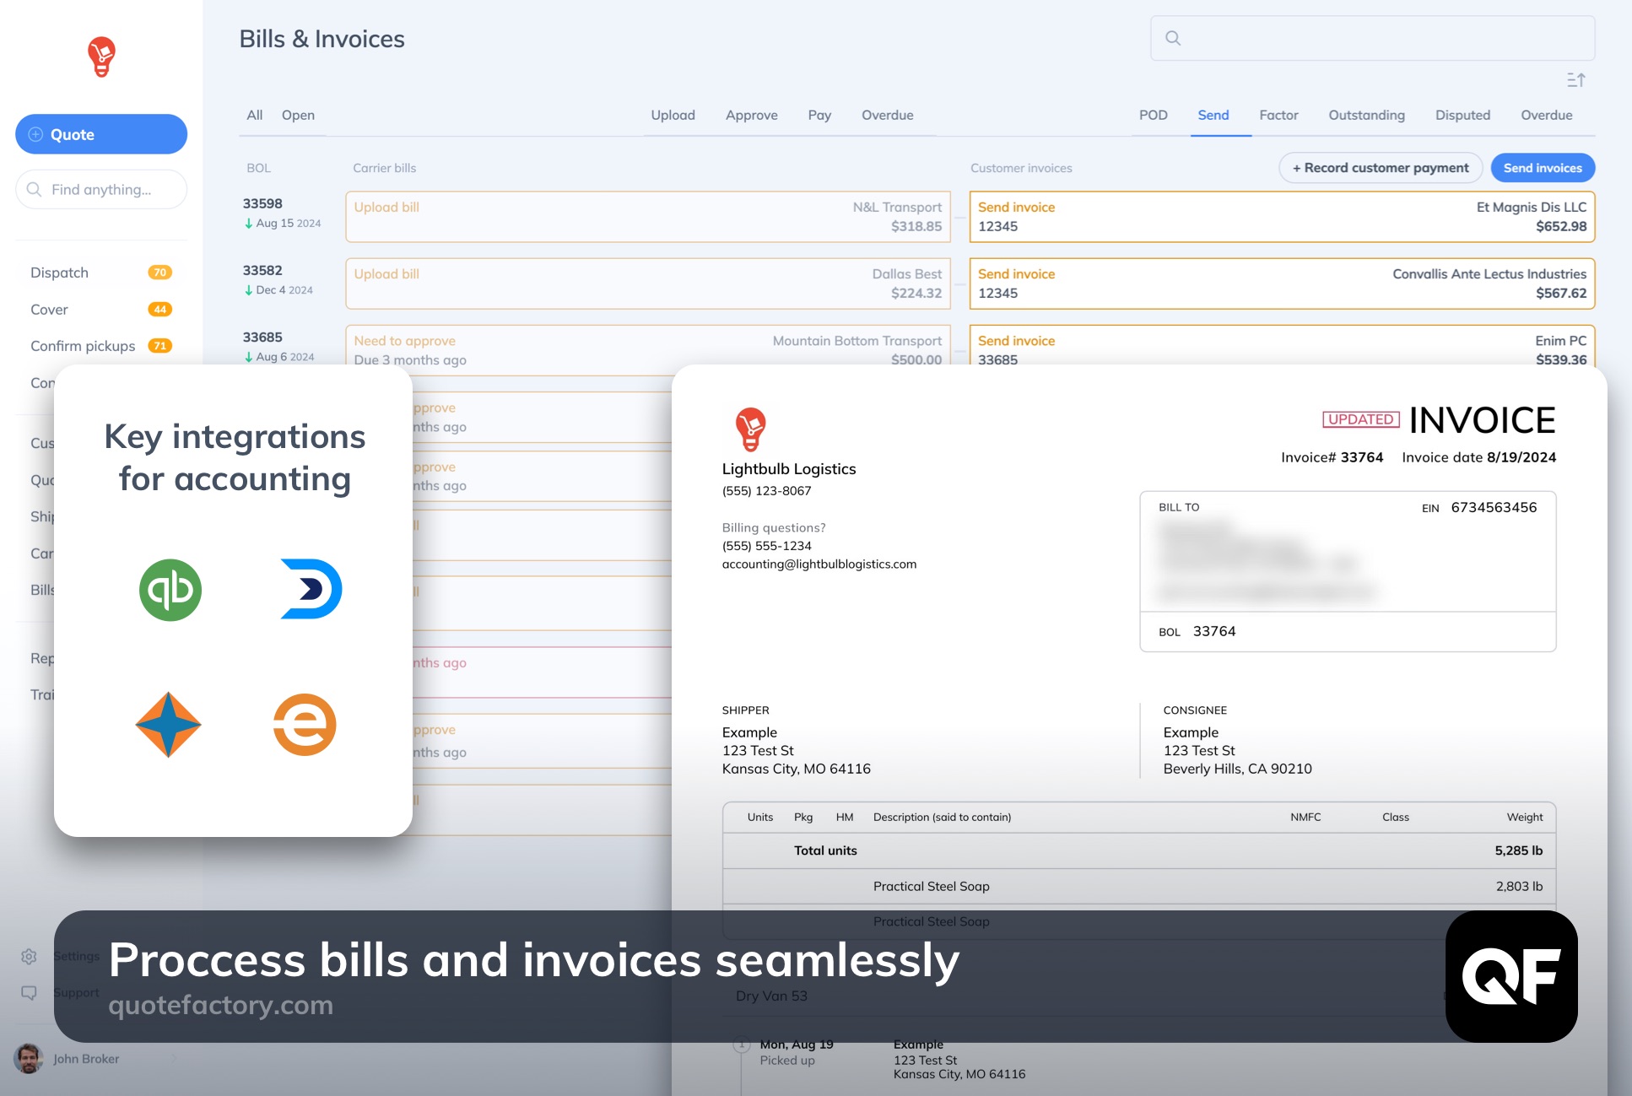Image resolution: width=1632 pixels, height=1096 pixels.
Task: Click the $318.85 carrier bill amount
Action: 916,226
